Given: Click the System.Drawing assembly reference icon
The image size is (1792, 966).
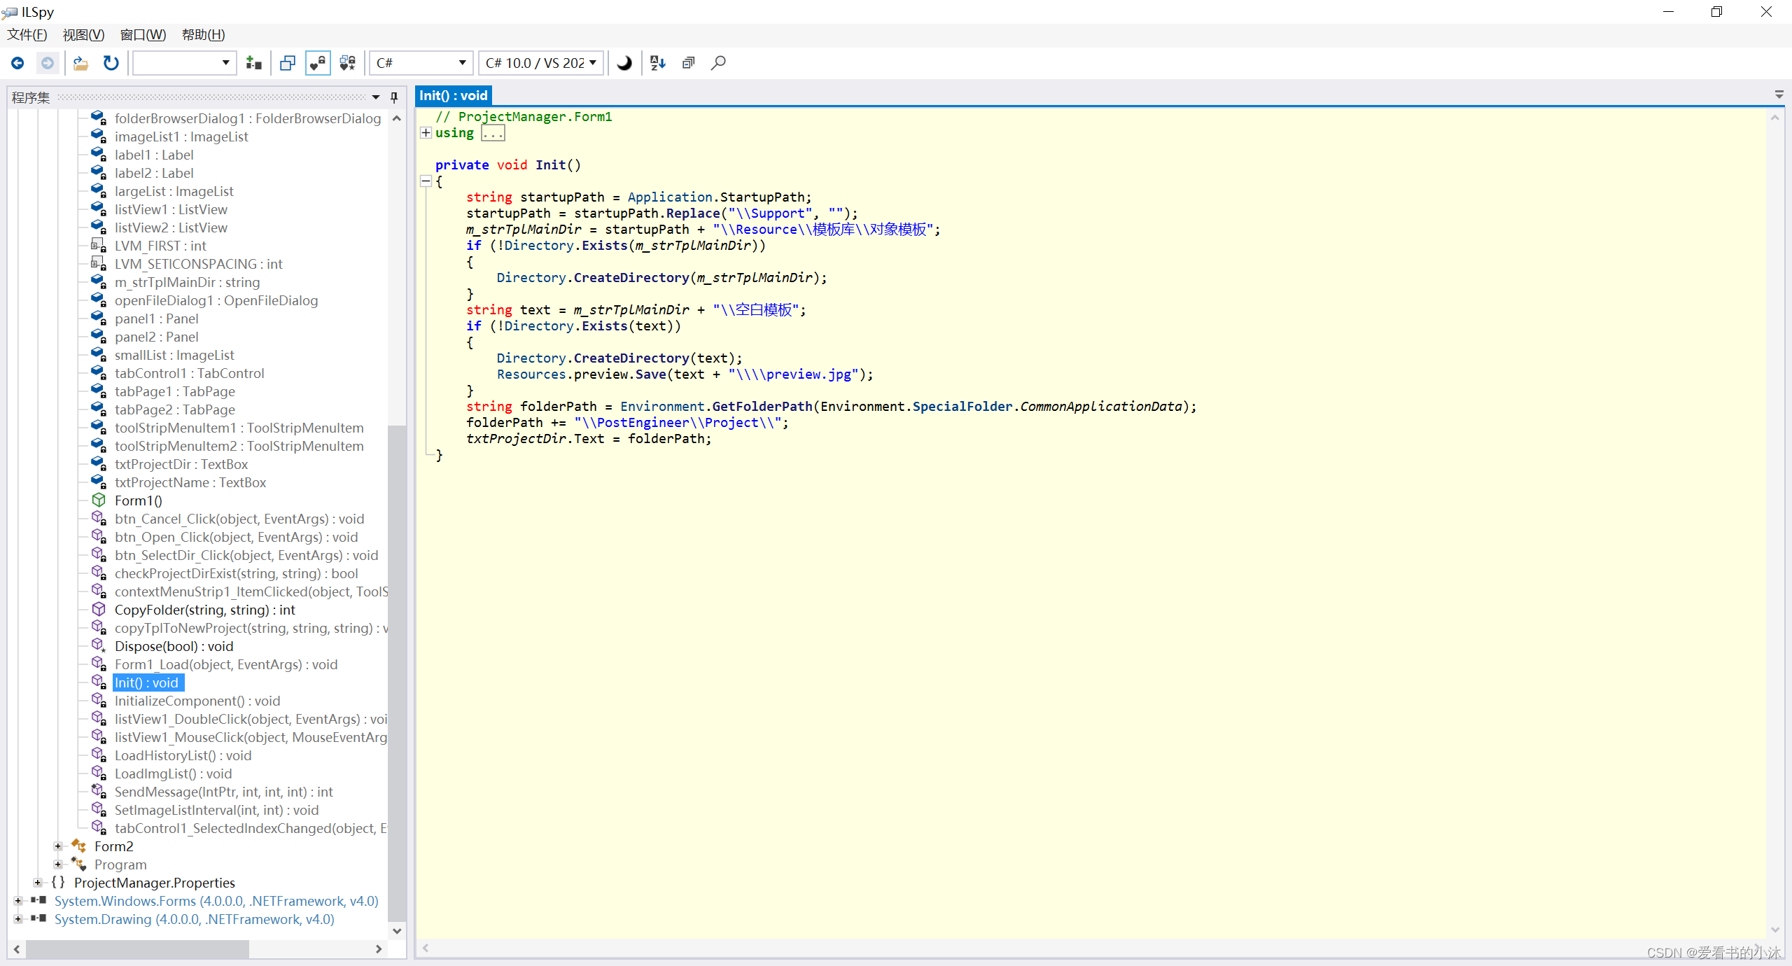Looking at the screenshot, I should pyautogui.click(x=38, y=918).
